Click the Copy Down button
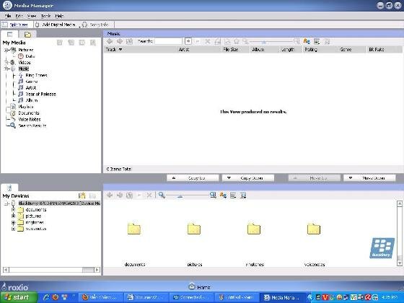The image size is (404, 303). pyautogui.click(x=248, y=178)
